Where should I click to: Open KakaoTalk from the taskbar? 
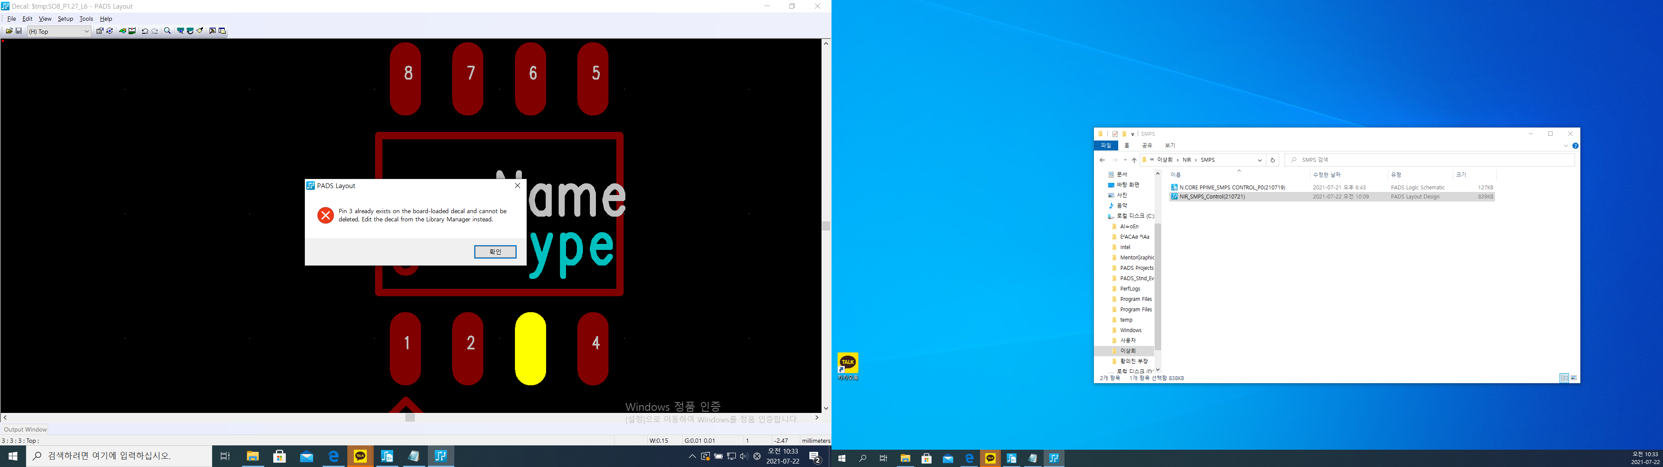click(x=360, y=456)
